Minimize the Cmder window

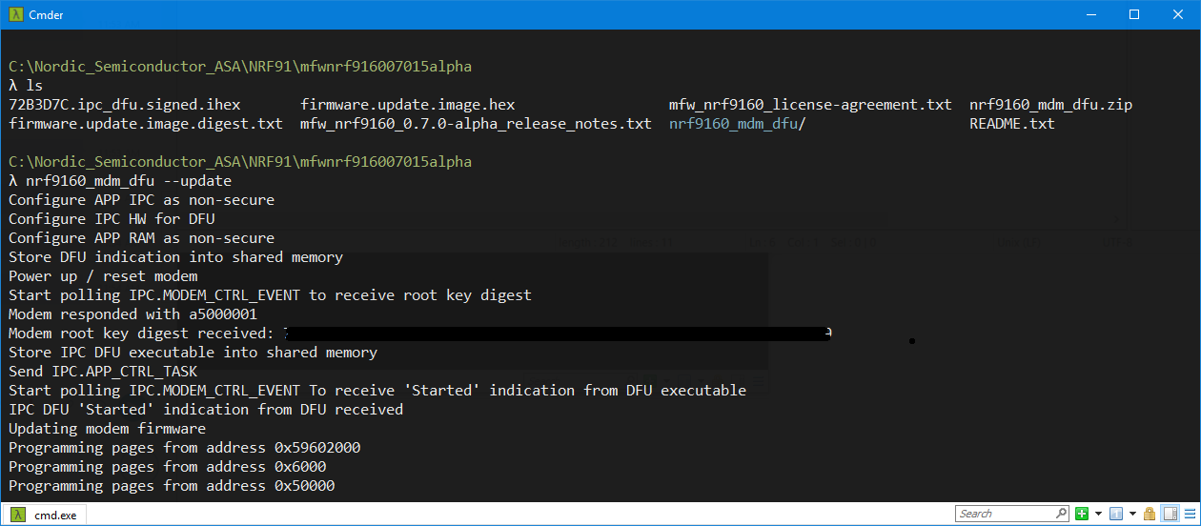(x=1090, y=14)
